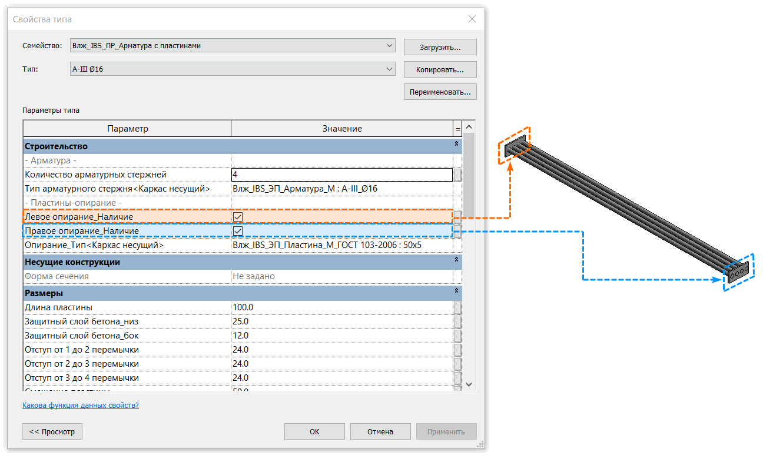Open the Какова функция данных свойств? link

pos(81,405)
